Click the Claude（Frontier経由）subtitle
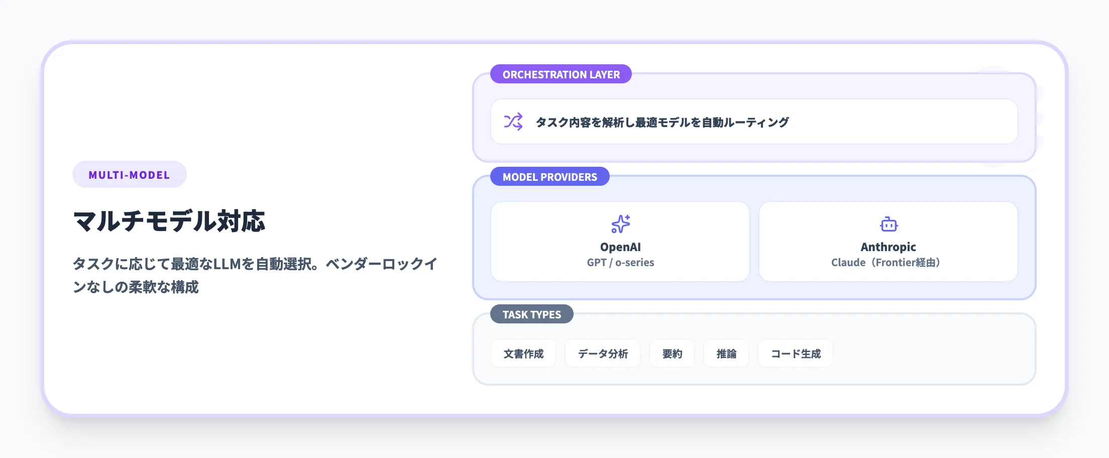Image resolution: width=1109 pixels, height=458 pixels. 885,263
